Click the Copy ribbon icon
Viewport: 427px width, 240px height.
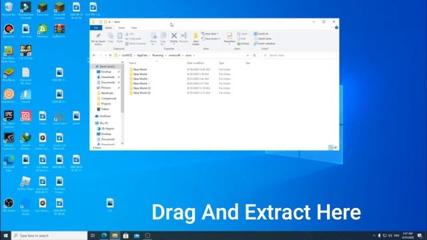point(110,38)
